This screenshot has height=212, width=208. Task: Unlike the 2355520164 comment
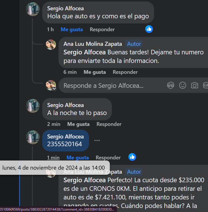coord(78,158)
